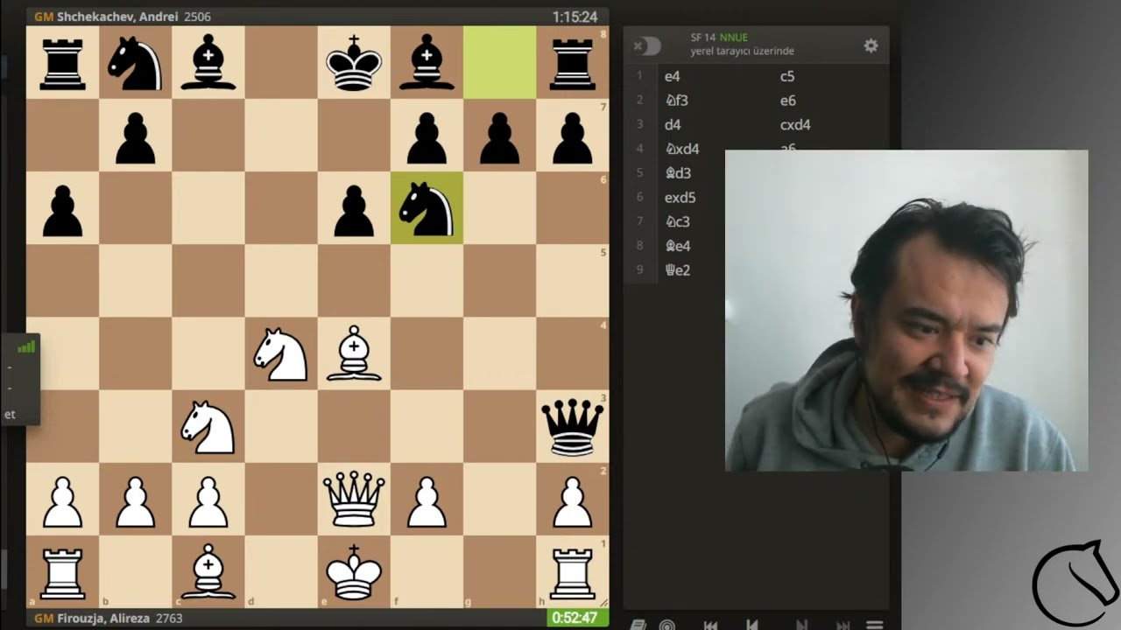Select move 7 Nc3 in move list

(x=677, y=221)
